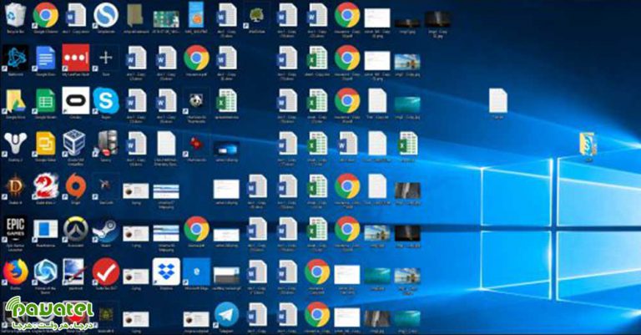The width and height of the screenshot is (641, 335).
Task: Launch the Oracle VirtualBox shortcut
Action: pos(74,143)
